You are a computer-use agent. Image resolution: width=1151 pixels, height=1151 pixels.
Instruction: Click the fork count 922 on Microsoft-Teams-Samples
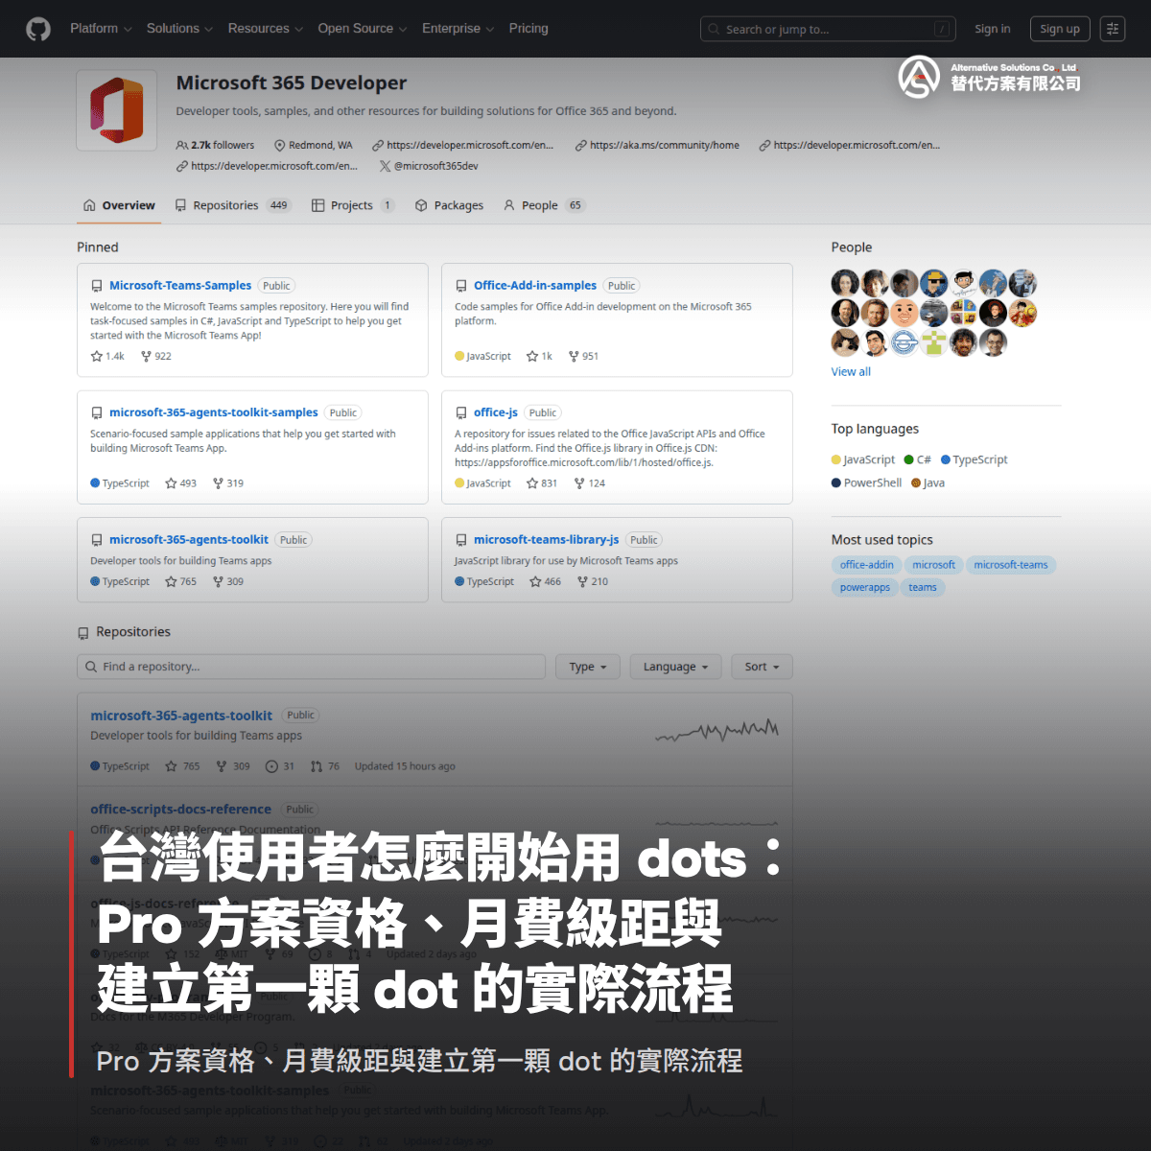click(x=156, y=356)
